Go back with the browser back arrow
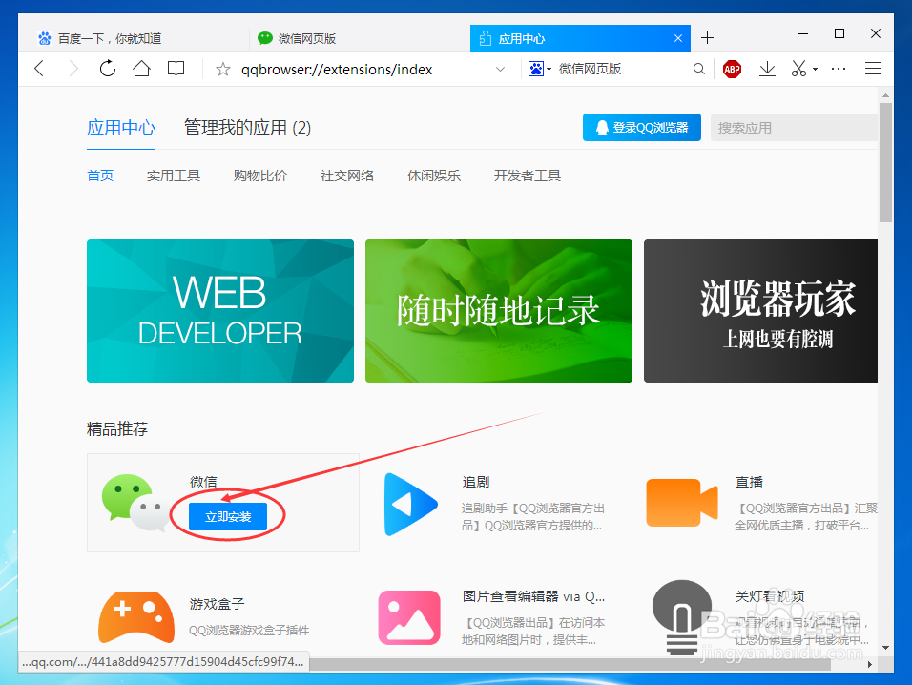Viewport: 912px width, 685px height. [39, 69]
